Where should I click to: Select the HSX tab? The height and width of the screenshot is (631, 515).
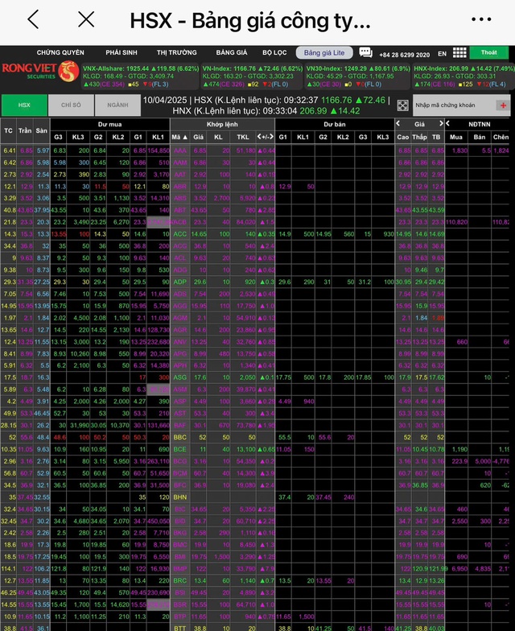24,105
